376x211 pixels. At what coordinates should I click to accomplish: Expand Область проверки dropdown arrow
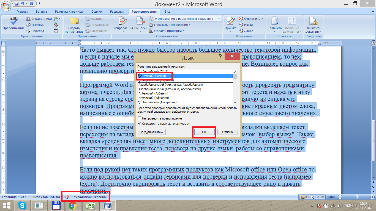click(x=184, y=31)
